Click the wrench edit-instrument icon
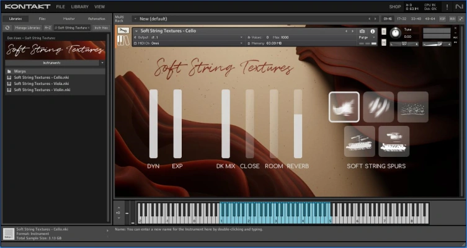 tap(123, 30)
